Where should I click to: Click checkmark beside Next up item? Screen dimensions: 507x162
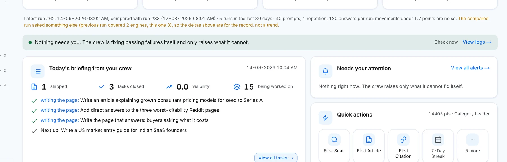click(34, 131)
